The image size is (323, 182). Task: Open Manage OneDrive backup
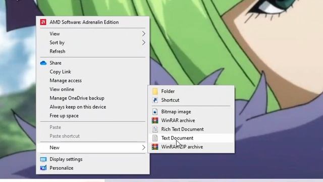(93, 98)
